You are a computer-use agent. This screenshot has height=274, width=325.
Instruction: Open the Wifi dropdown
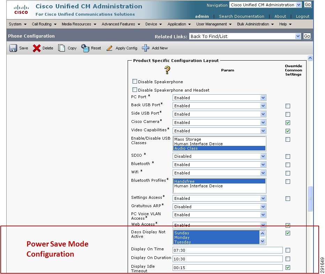click(x=219, y=173)
